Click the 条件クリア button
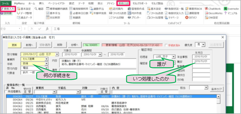241x114 pixels. (x=217, y=89)
